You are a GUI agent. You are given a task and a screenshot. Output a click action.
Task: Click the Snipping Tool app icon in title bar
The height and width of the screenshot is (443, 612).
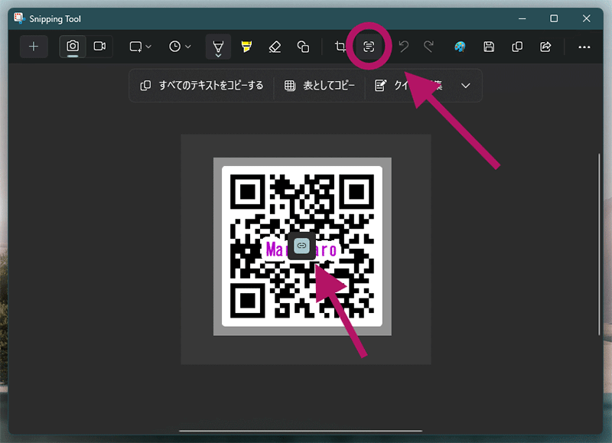pos(19,18)
